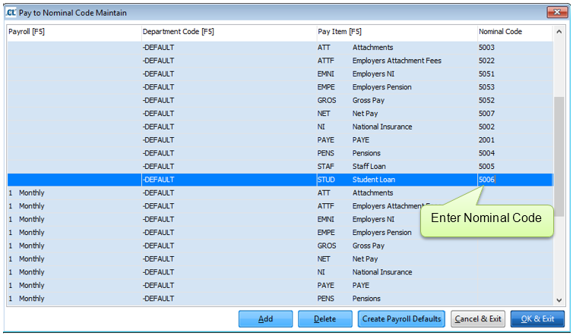This screenshot has width=573, height=335.
Task: Click Cancel & Exit button
Action: point(478,319)
